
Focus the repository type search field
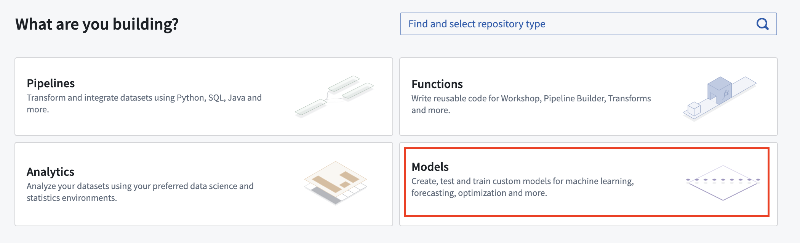(588, 24)
